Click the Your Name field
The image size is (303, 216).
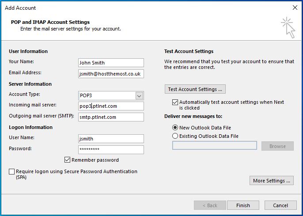click(110, 63)
